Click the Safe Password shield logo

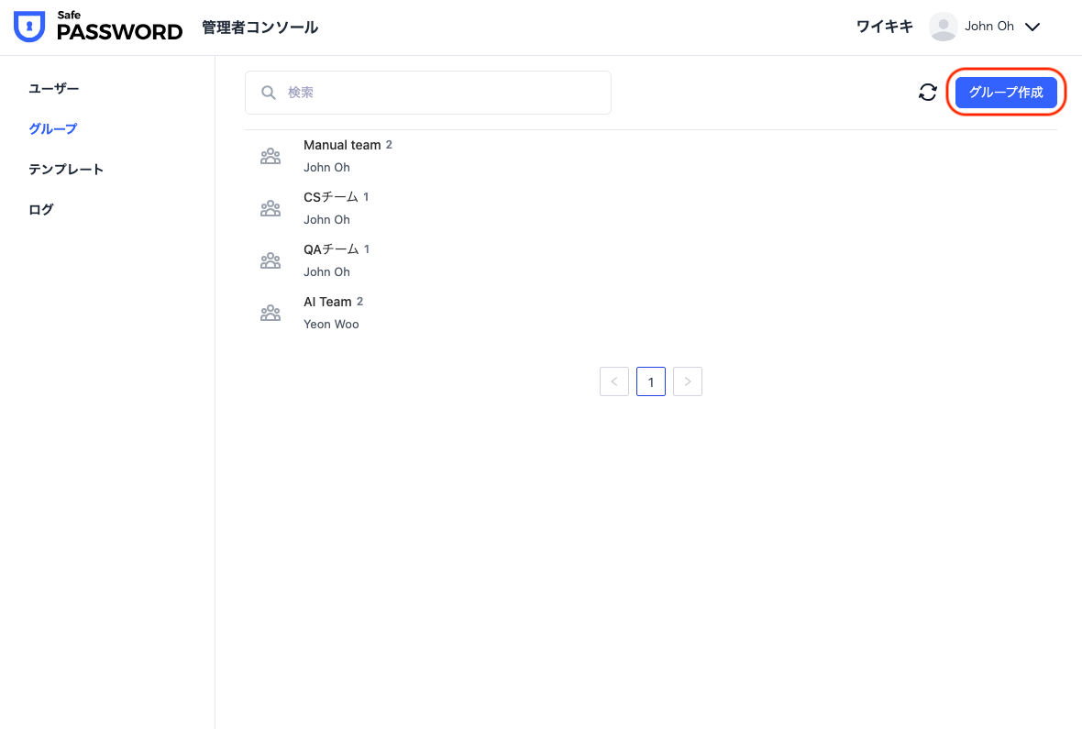pyautogui.click(x=29, y=28)
